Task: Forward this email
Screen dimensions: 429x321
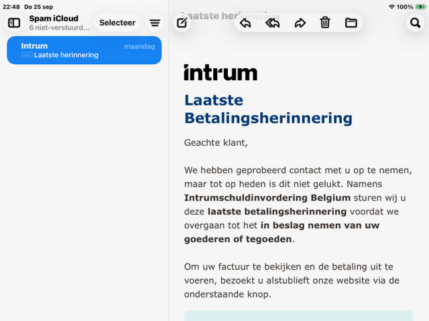Action: coord(300,23)
